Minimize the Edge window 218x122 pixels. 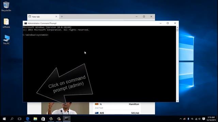point(137,17)
